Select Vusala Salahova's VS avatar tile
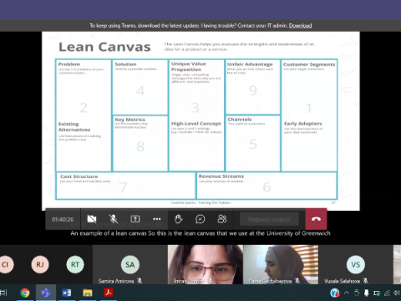401x301 pixels. tap(356, 264)
